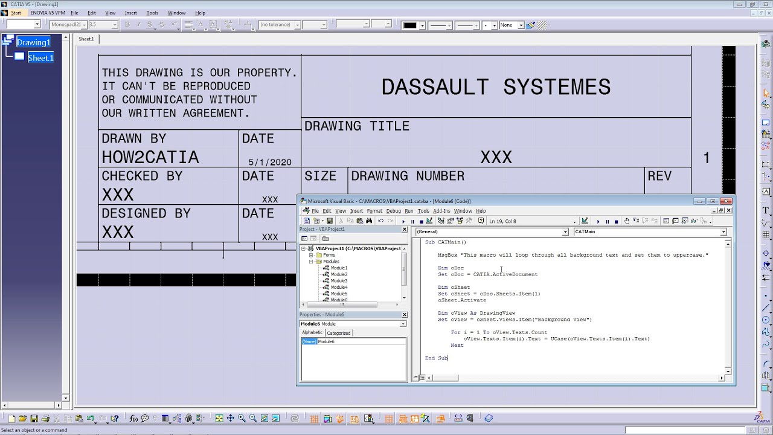
Task: Click the View Code icon in Project pane
Action: point(306,239)
